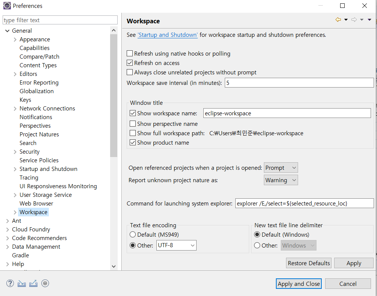
Task: Expand the Cloud Foundry category
Action: (x=8, y=230)
